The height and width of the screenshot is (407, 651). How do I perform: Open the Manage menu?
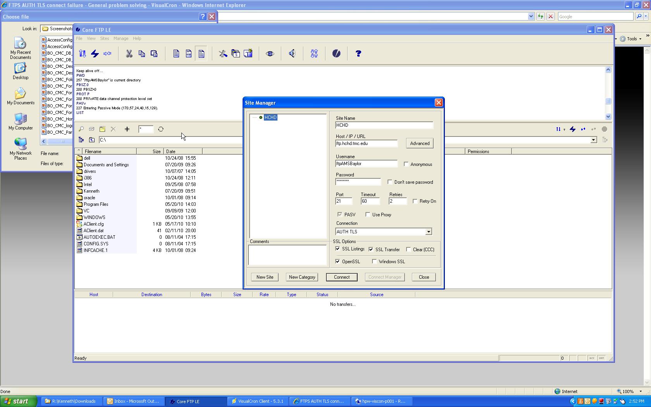[121, 38]
